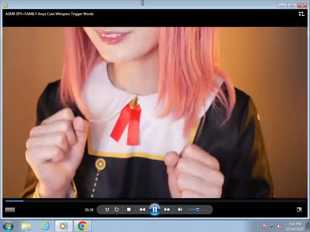Show hidden tray icons arrow
Image resolution: width=310 pixels, height=232 pixels.
tap(257, 227)
